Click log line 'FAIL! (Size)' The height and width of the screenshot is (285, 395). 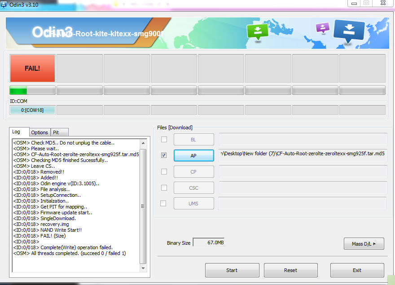pos(39,236)
